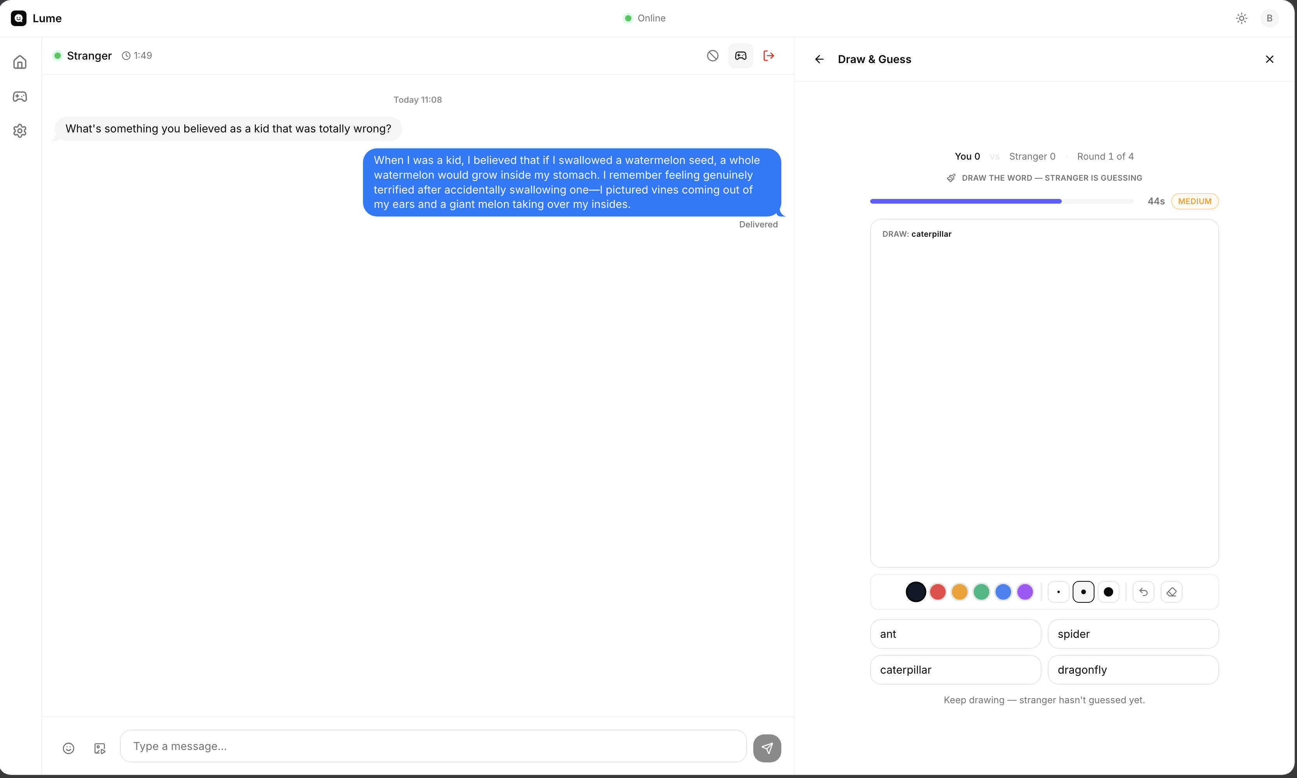Toggle games panel button in chat header

coord(740,56)
